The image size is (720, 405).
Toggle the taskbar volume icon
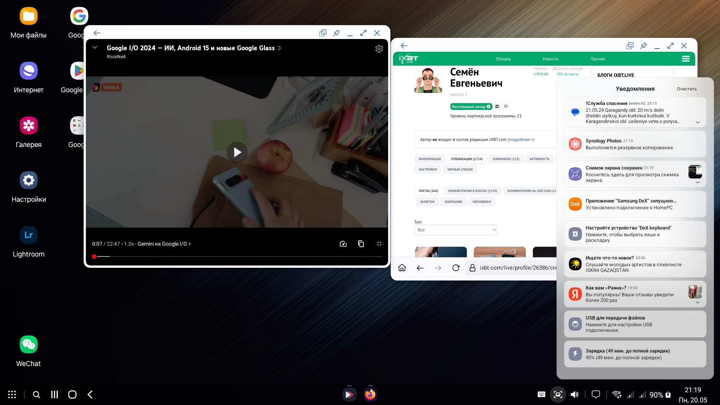(574, 394)
